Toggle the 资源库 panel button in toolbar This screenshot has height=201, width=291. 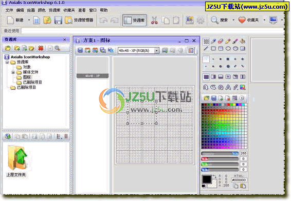(135, 20)
